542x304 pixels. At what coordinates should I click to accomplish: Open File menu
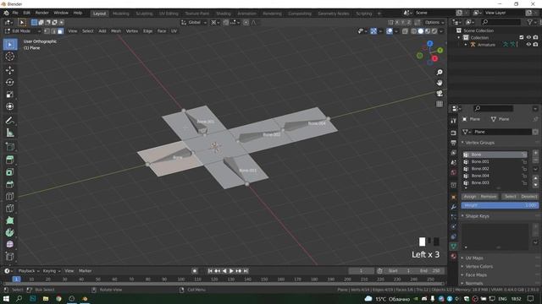click(15, 13)
